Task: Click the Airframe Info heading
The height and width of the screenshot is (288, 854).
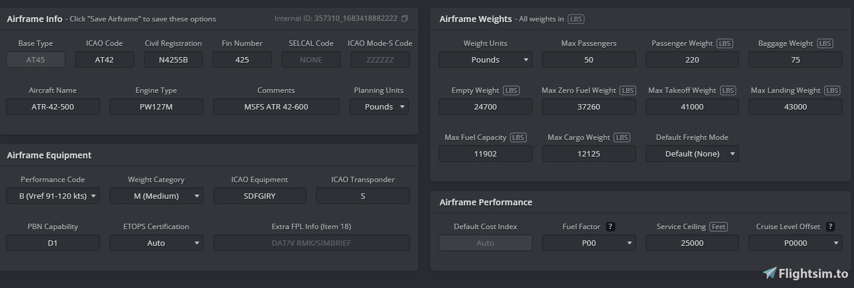Action: (35, 19)
